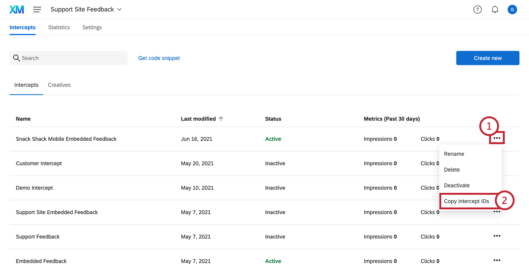Image resolution: width=529 pixels, height=264 pixels.
Task: Choose Copy intercept IDs from menu
Action: 466,201
